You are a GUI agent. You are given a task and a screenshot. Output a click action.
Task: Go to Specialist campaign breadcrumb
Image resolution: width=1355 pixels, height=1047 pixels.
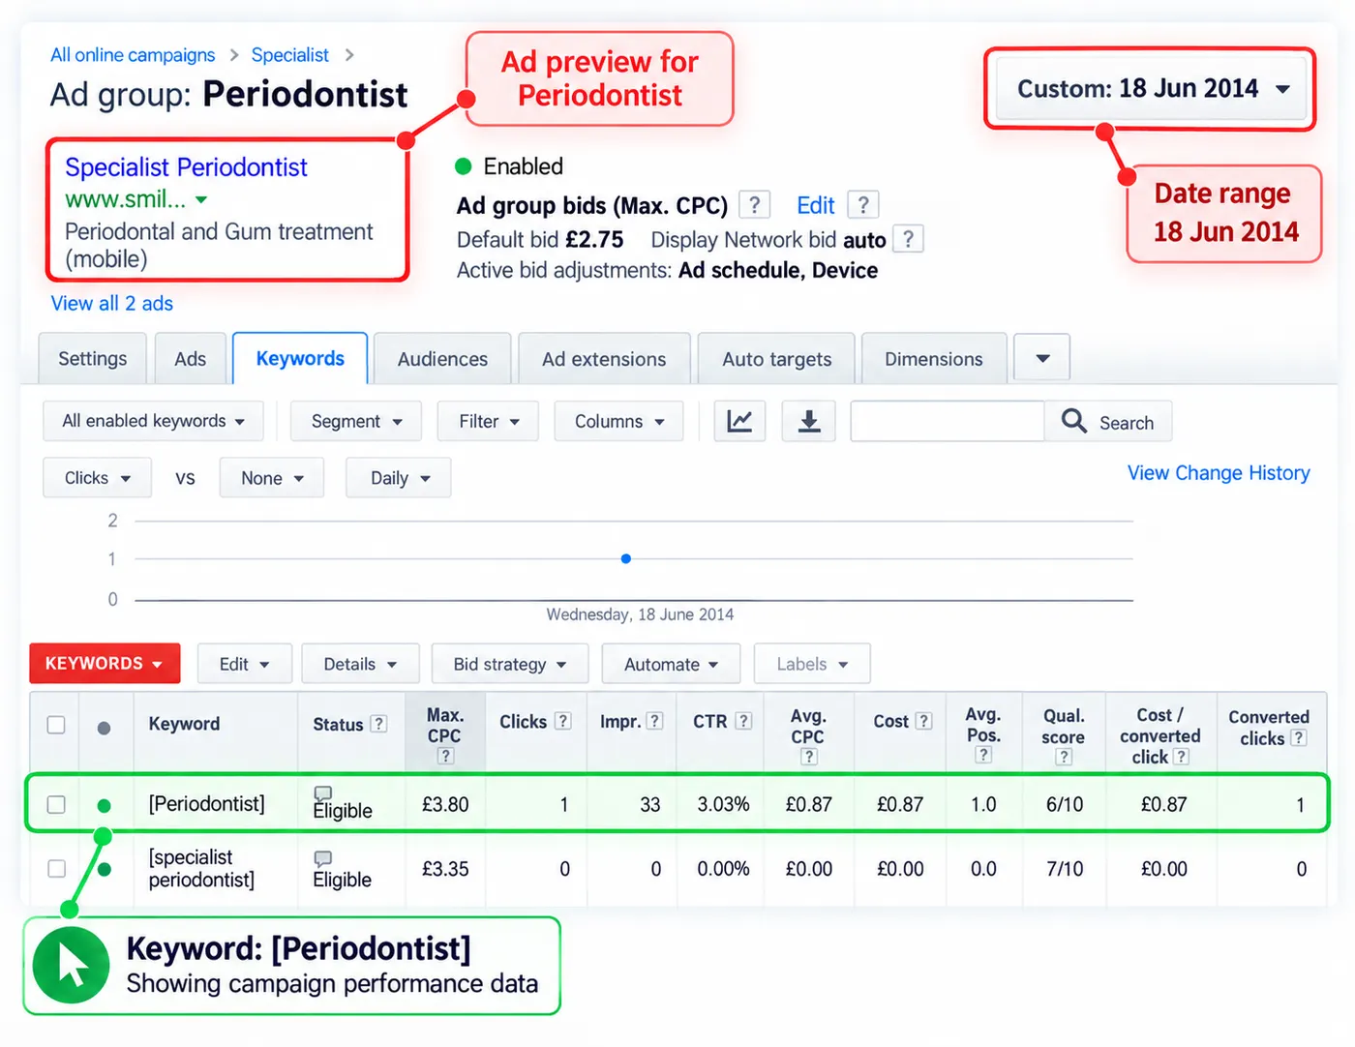(289, 55)
